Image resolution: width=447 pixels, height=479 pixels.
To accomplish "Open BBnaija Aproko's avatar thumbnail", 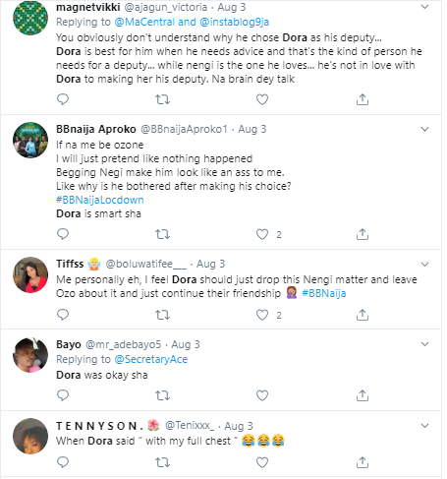I will (x=30, y=140).
